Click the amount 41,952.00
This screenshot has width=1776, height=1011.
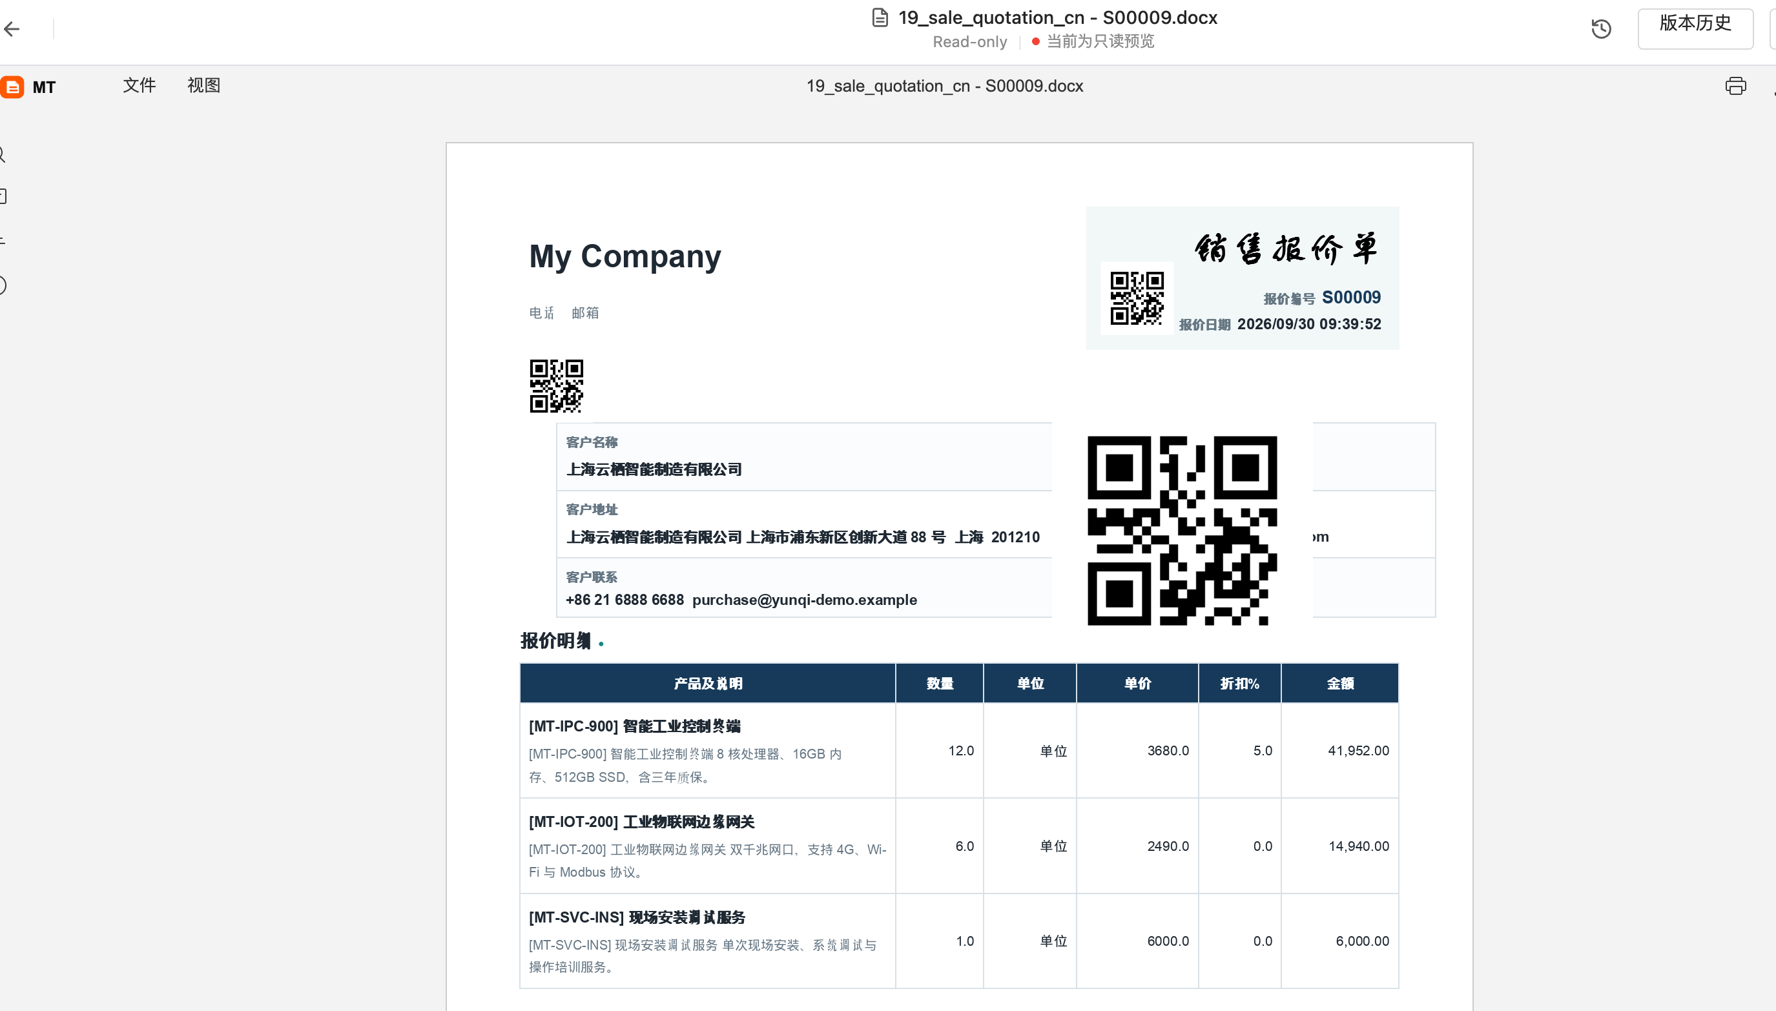pos(1358,751)
